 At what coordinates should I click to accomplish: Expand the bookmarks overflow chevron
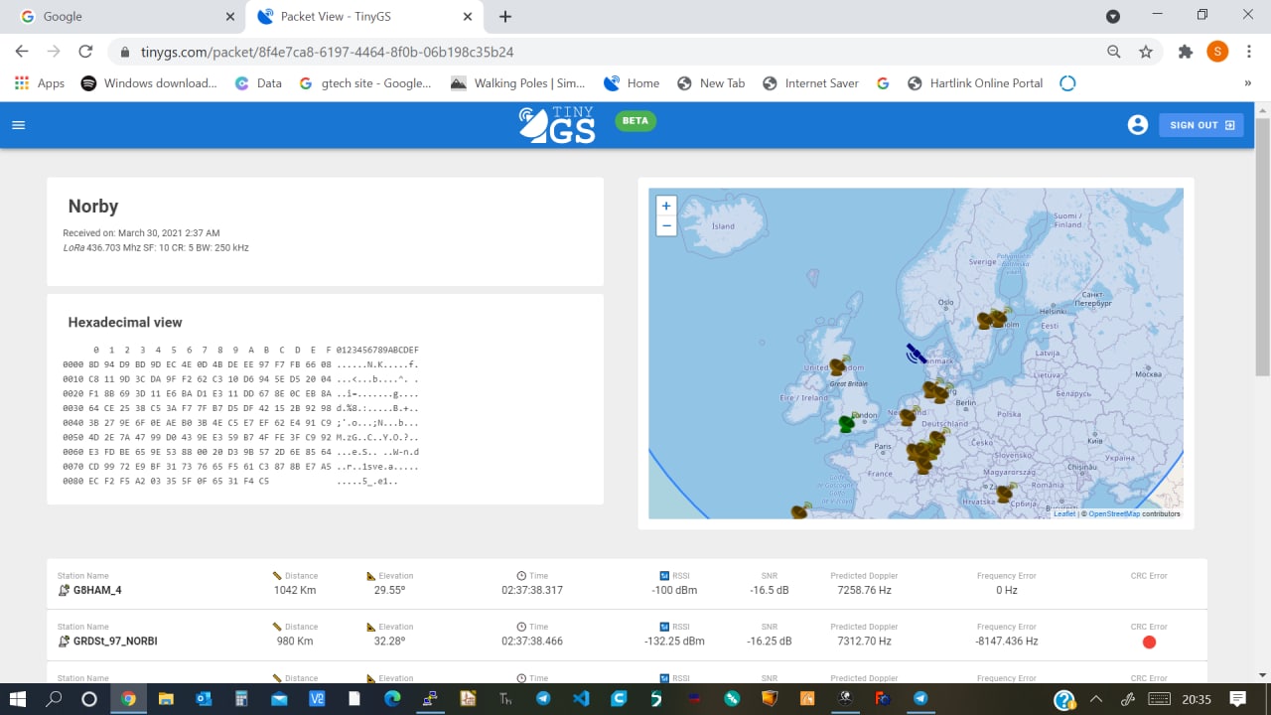1247,83
